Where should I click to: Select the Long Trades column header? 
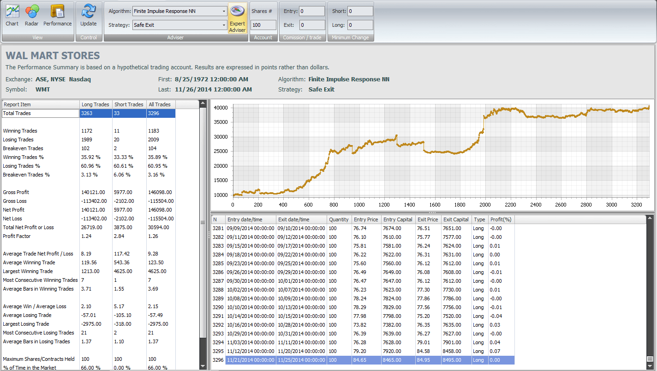click(x=96, y=104)
